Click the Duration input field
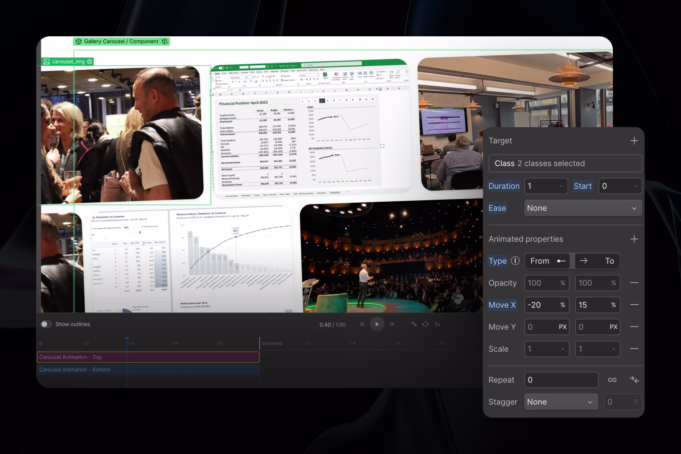The image size is (681, 454). 546,186
